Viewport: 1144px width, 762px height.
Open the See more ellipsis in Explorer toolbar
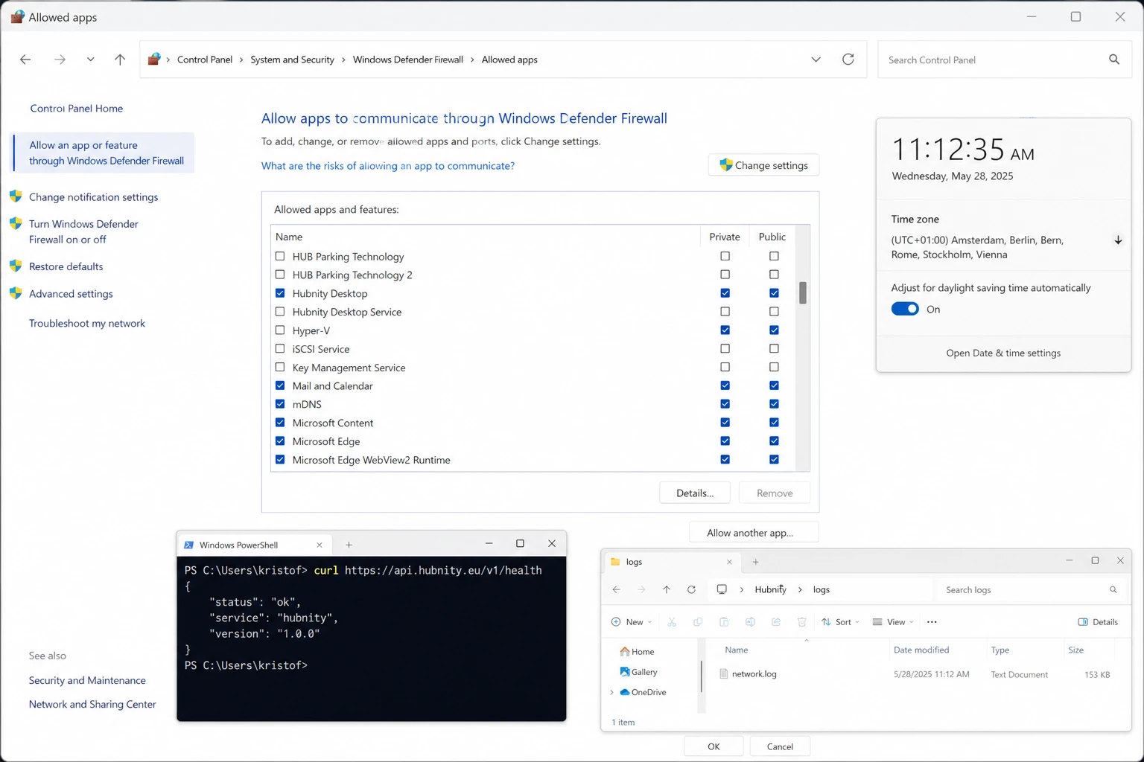tap(932, 622)
